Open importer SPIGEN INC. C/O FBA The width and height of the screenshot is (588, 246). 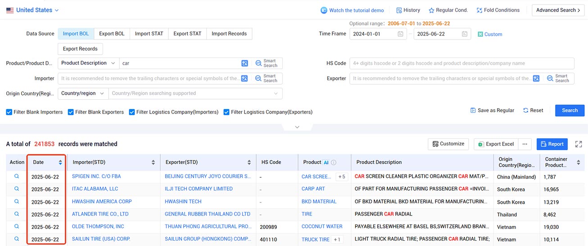[96, 176]
